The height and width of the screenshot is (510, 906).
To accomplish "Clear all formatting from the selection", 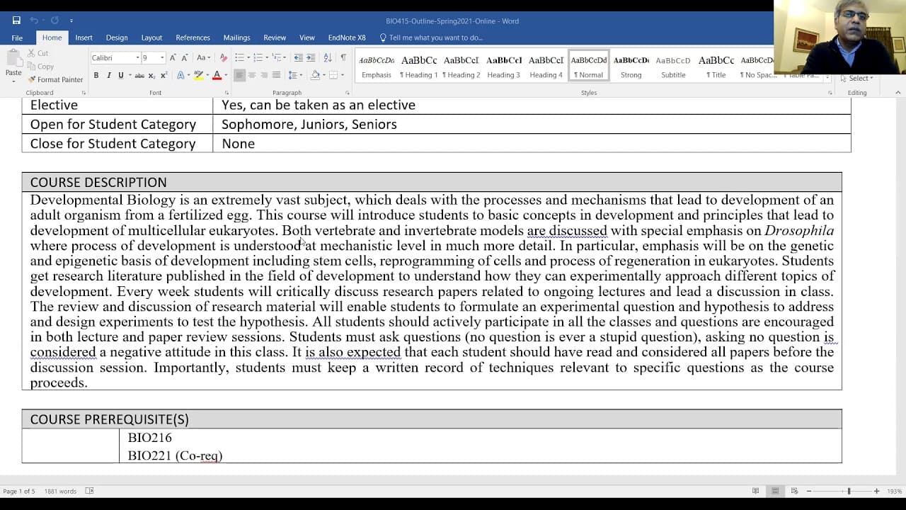I will (224, 57).
